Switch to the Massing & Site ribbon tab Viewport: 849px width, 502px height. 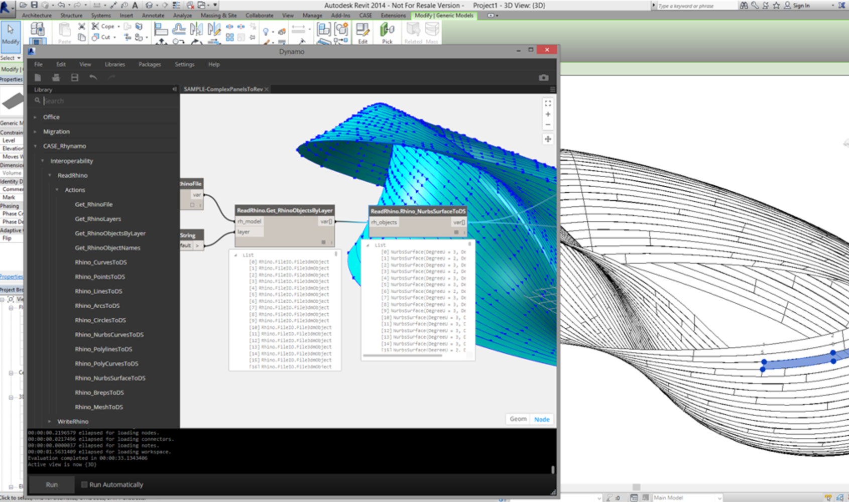(x=218, y=16)
